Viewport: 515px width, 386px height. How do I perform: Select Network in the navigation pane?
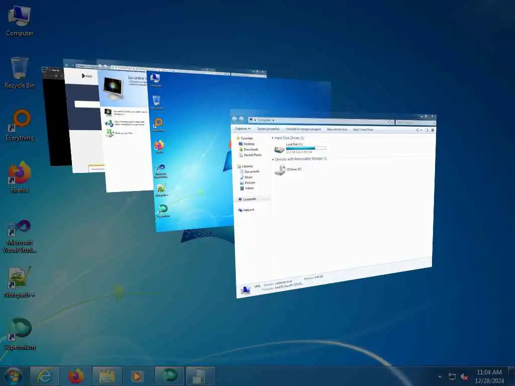coord(246,210)
